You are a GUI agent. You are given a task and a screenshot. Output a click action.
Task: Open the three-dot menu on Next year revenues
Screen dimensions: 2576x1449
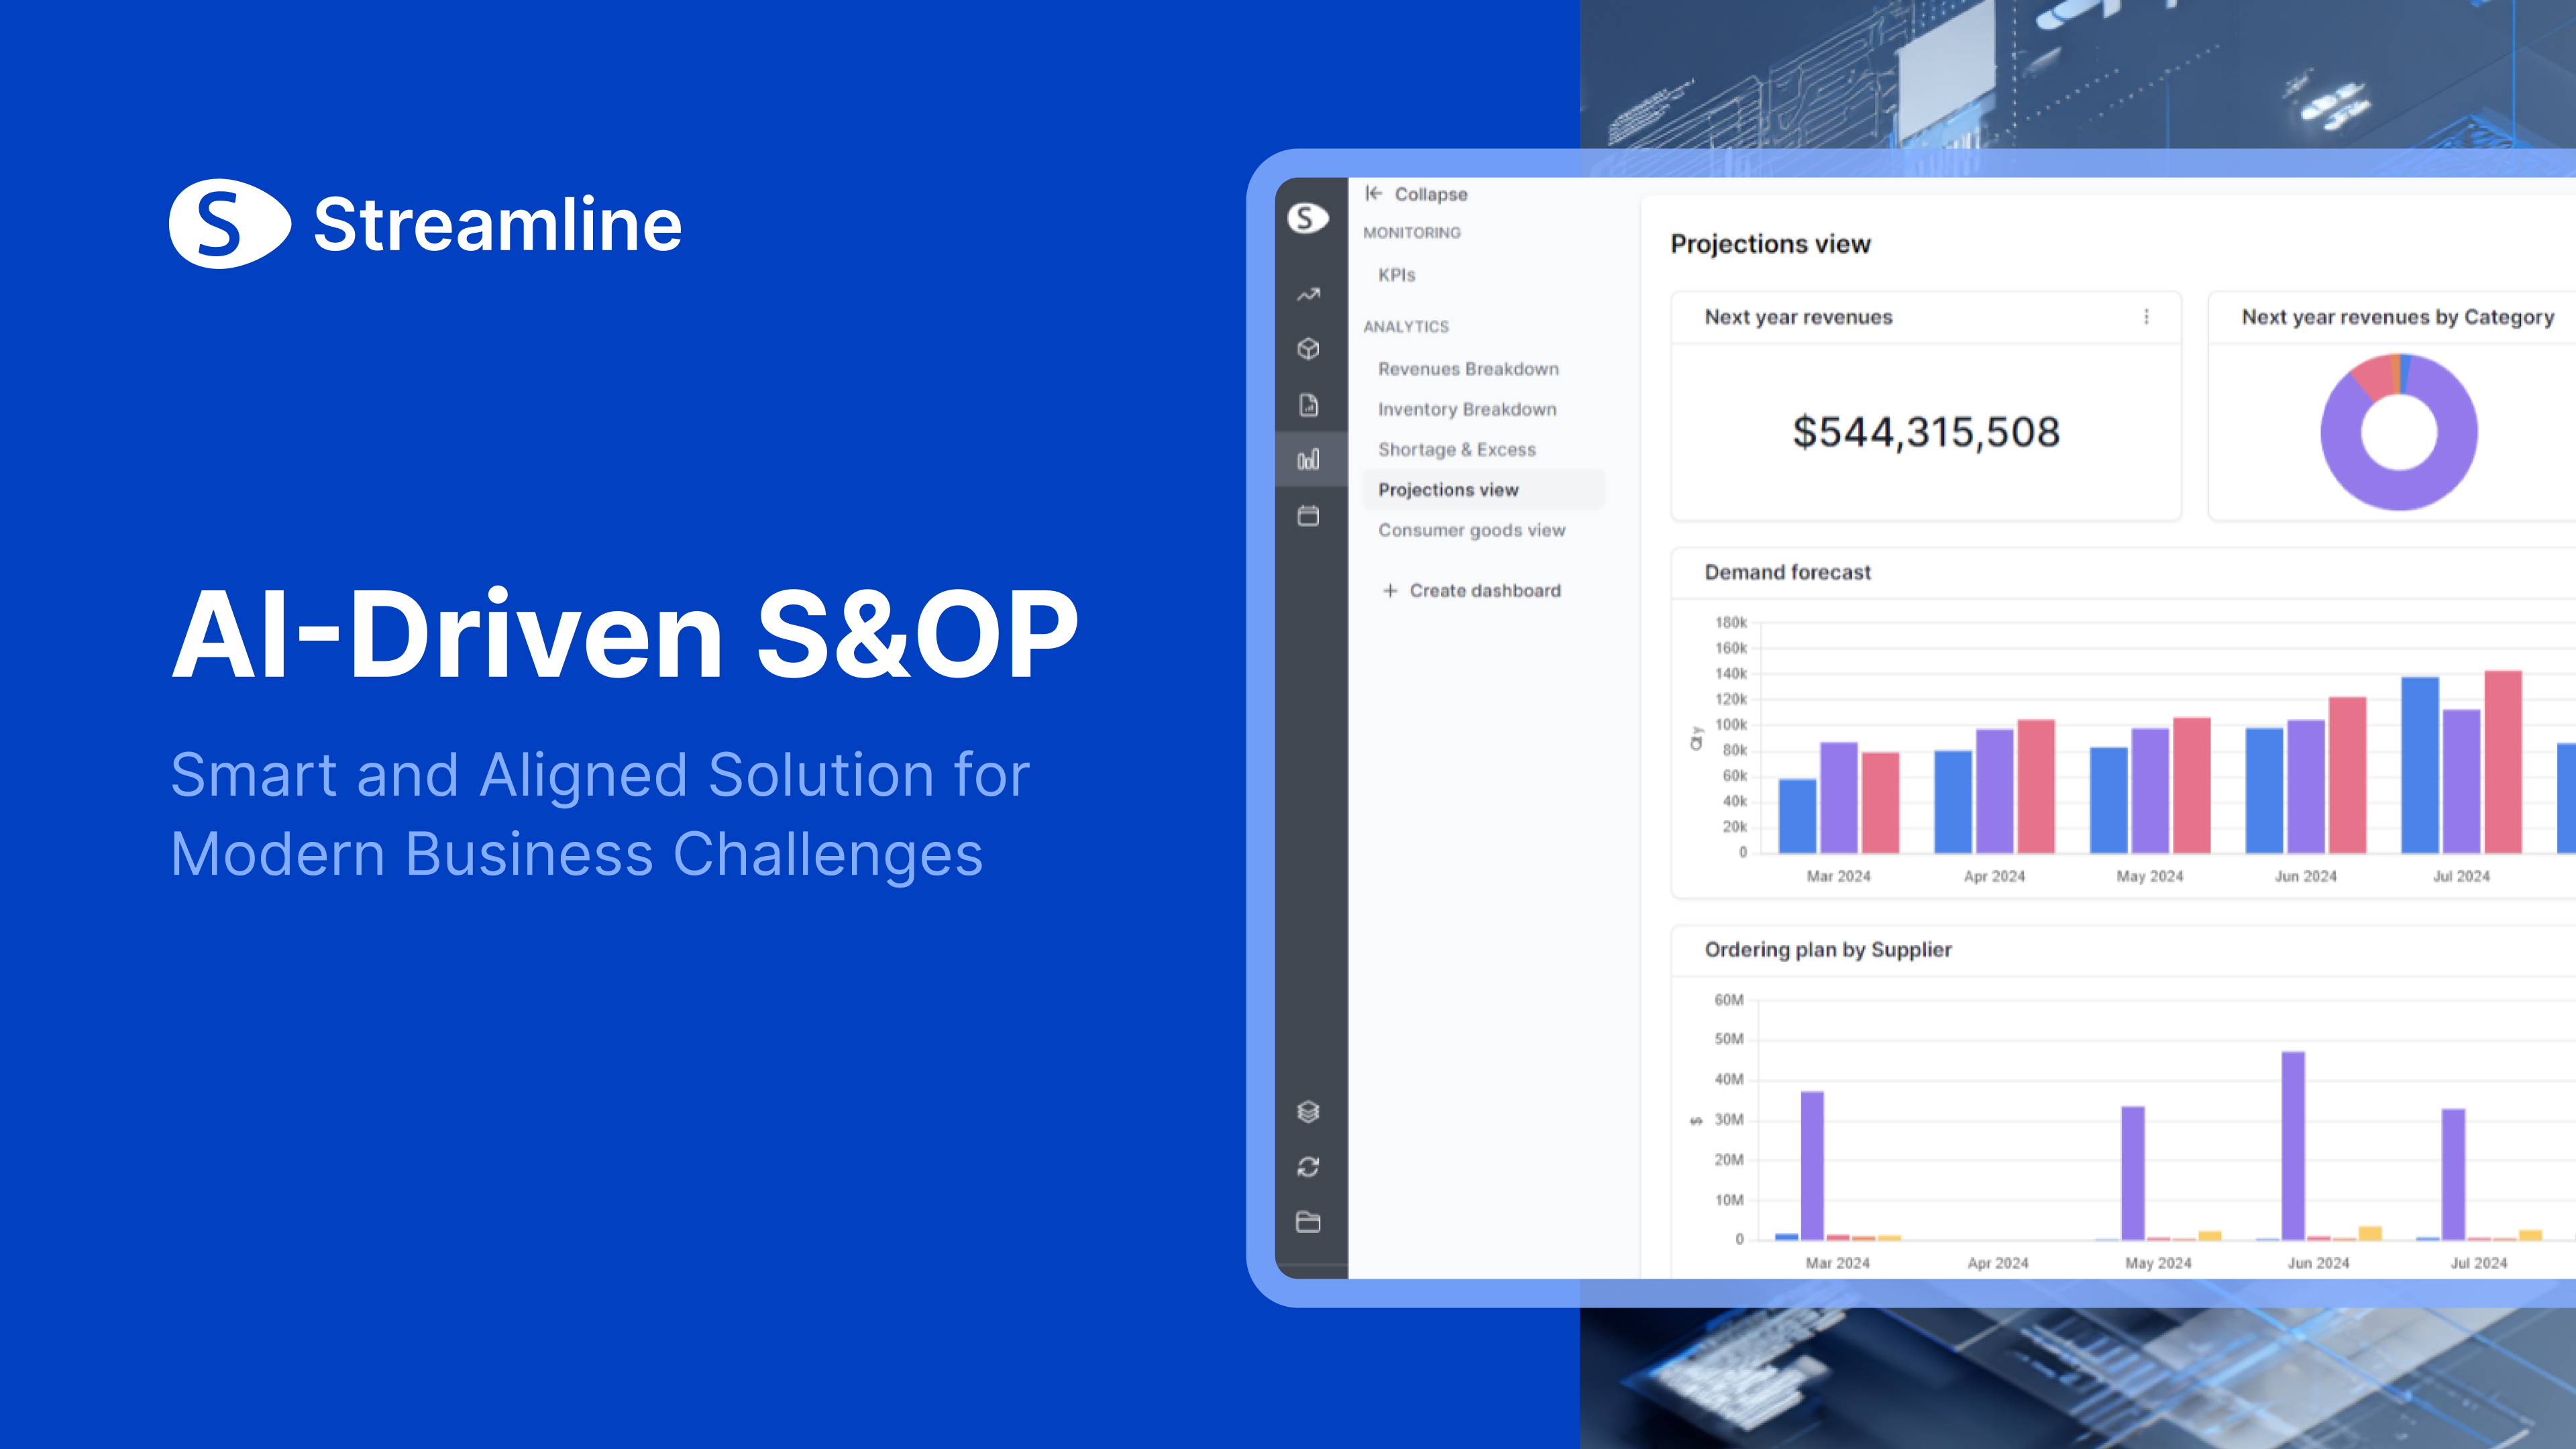click(2146, 317)
